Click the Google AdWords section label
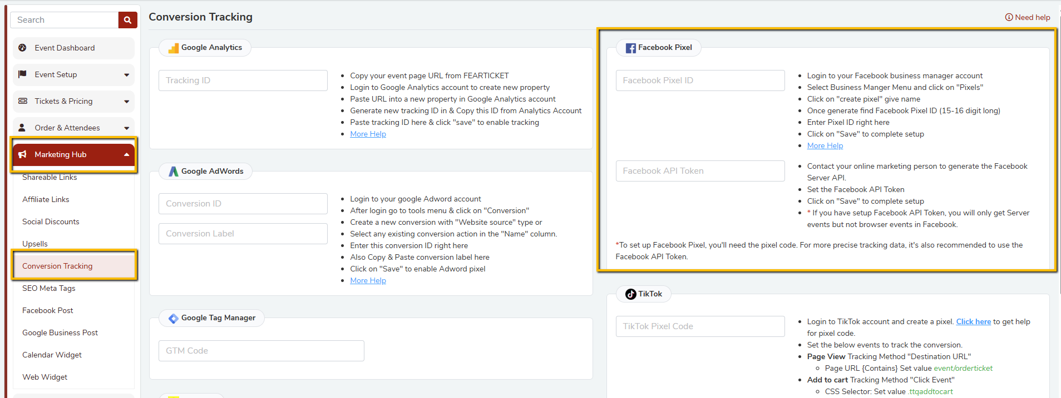This screenshot has height=398, width=1061. click(x=212, y=172)
